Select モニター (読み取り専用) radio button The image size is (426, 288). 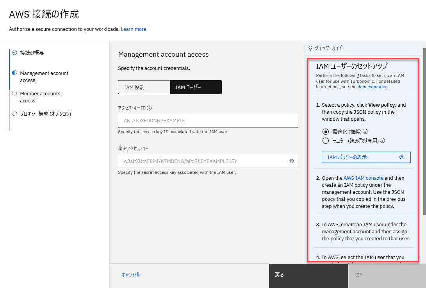[326, 141]
